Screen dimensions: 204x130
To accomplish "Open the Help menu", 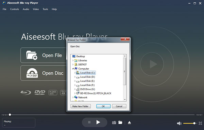I will (54, 9).
